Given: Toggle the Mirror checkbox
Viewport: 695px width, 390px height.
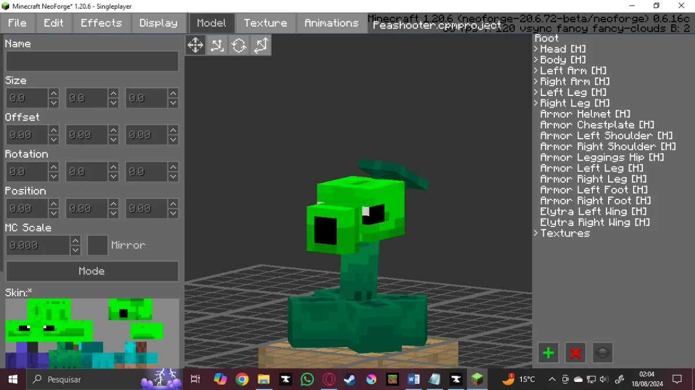Looking at the screenshot, I should (x=97, y=245).
